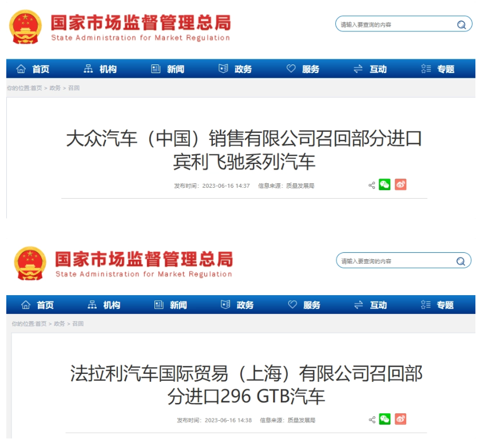Select 专题 in the Ferrari page navigation bar
The width and height of the screenshot is (480, 439).
[445, 305]
